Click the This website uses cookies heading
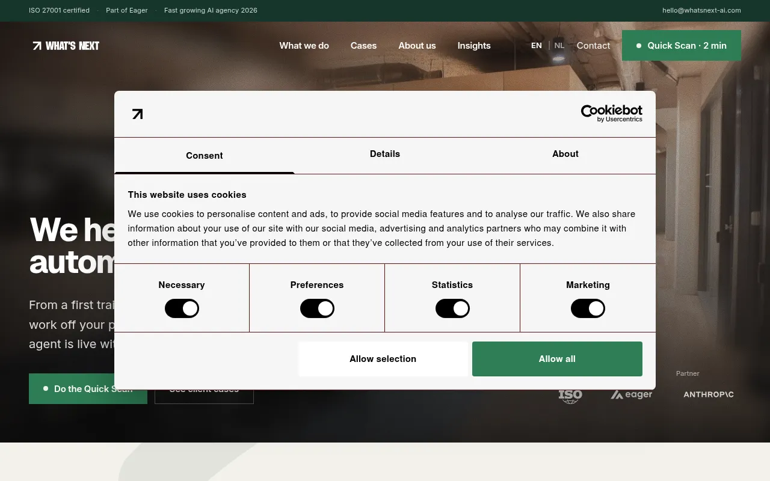770x481 pixels. (x=187, y=195)
